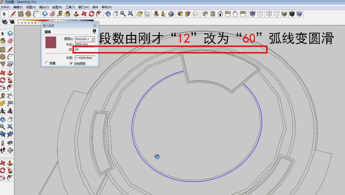Viewport: 345px width, 195px height.
Task: Open the 工具(T) menu
Action: tap(70, 7)
